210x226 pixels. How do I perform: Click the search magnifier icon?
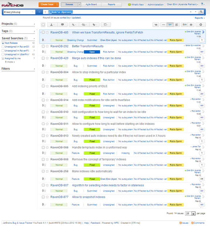tap(201, 12)
